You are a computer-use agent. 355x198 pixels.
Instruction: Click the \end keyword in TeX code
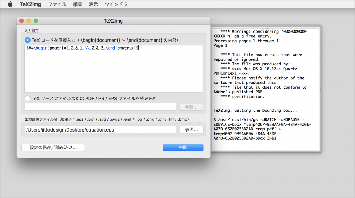click(110, 48)
